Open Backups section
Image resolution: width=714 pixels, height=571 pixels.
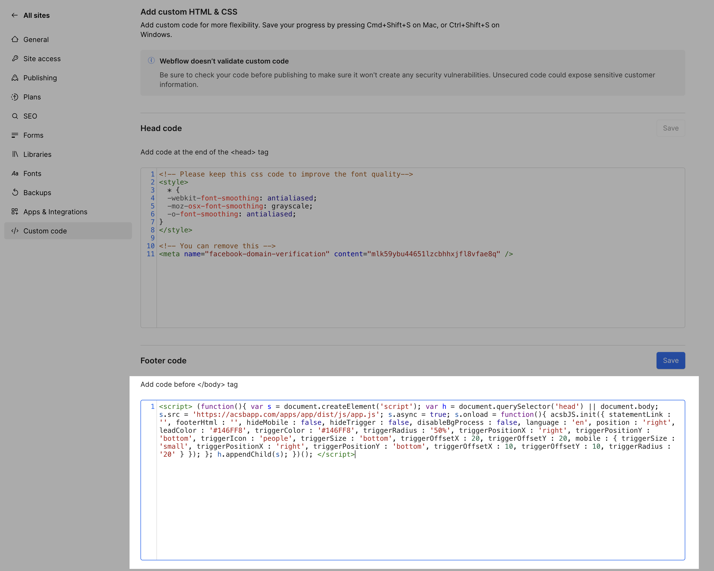(x=68, y=193)
